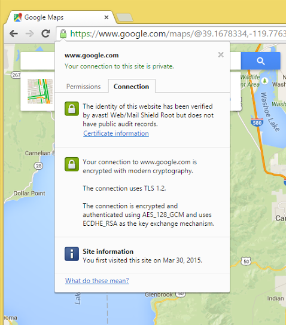Click the green padlock in address bar
The image size is (286, 325).
(x=63, y=33)
